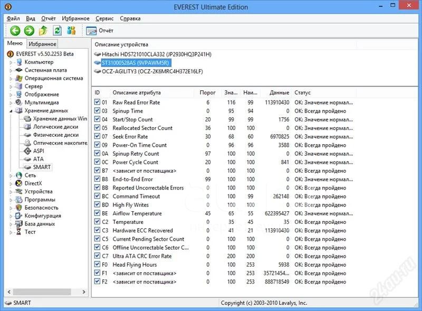The height and width of the screenshot is (311, 422).
Task: Sort by the Порог column header
Action: point(207,92)
